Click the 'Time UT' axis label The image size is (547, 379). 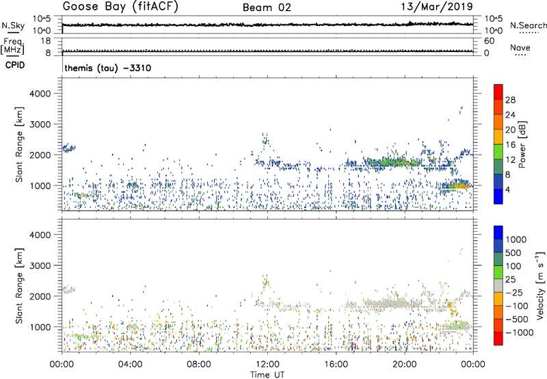coord(267,375)
